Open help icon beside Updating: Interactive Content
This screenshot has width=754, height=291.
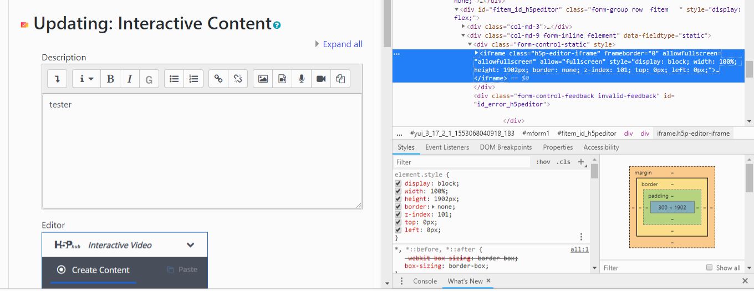coord(277,25)
